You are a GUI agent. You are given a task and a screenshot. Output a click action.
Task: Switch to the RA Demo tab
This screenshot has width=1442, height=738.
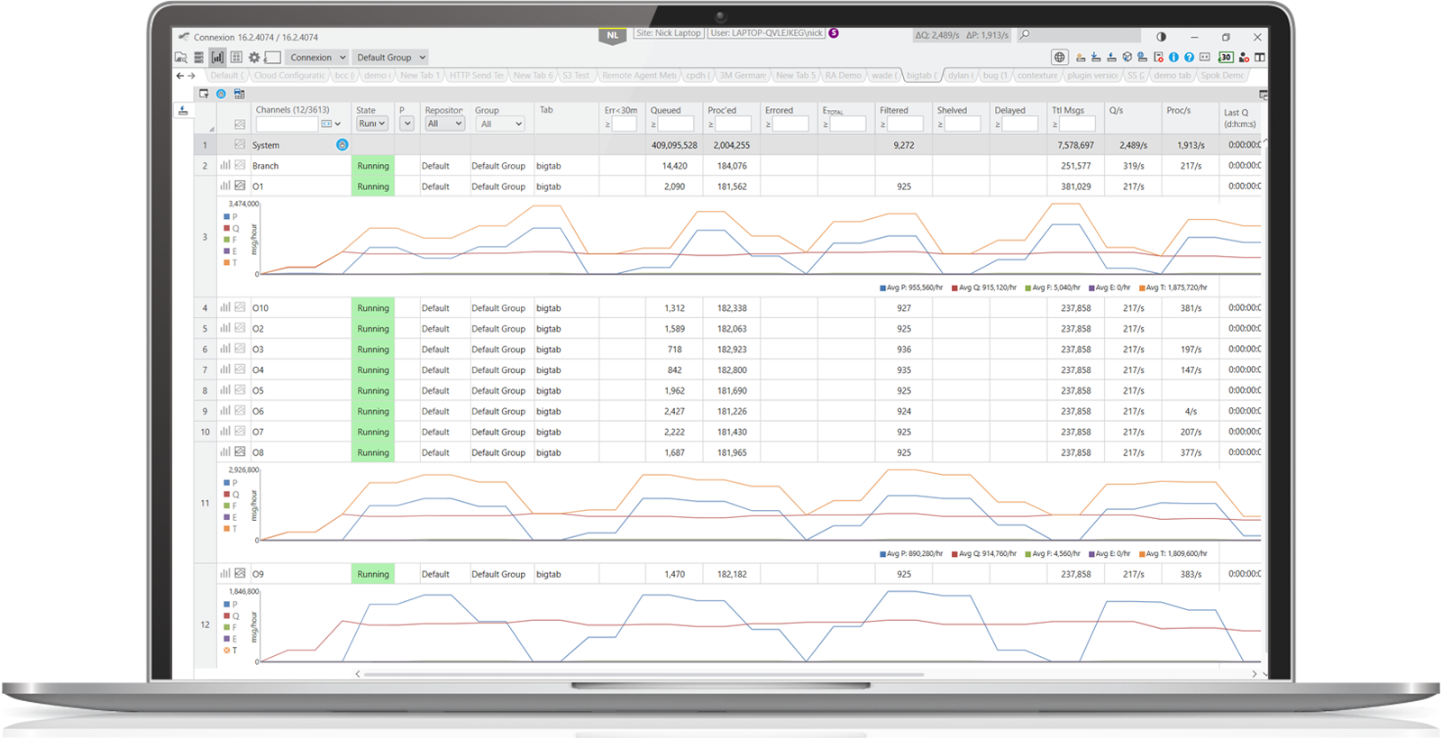tap(843, 76)
